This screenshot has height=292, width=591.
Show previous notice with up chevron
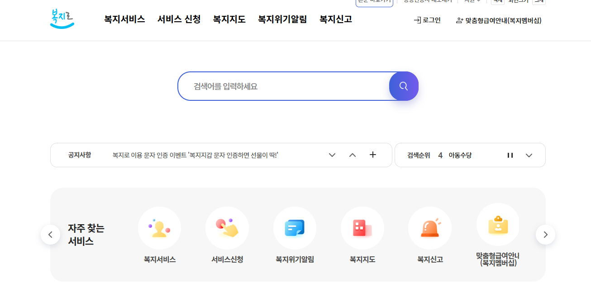tap(353, 155)
